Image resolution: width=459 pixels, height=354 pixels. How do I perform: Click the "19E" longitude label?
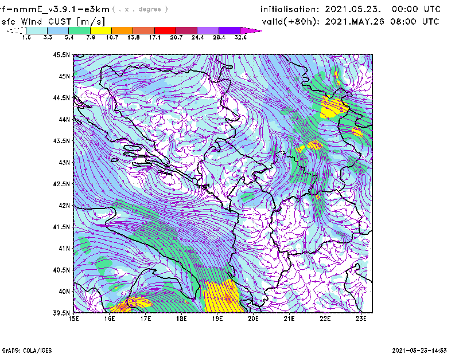click(217, 318)
